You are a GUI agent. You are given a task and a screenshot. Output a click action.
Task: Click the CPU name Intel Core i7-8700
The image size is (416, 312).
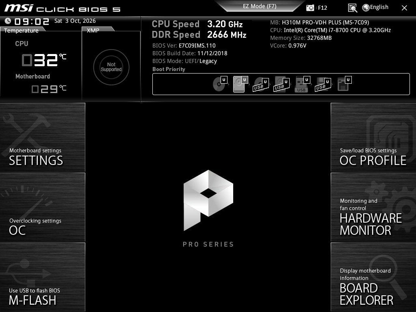(x=337, y=30)
